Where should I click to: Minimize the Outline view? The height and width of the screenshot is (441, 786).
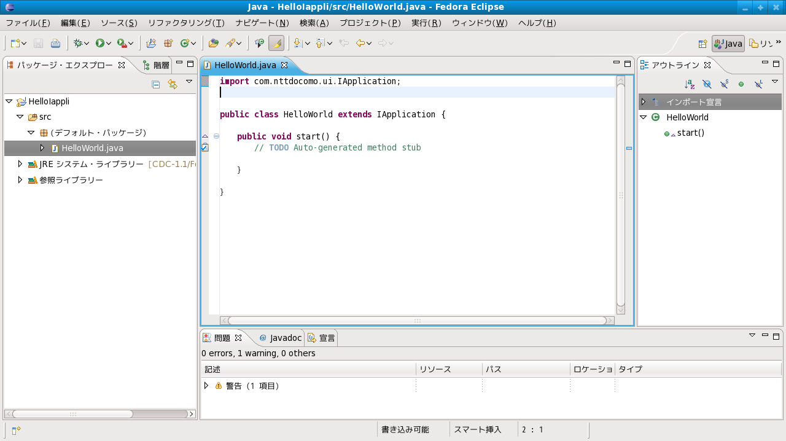pyautogui.click(x=765, y=63)
